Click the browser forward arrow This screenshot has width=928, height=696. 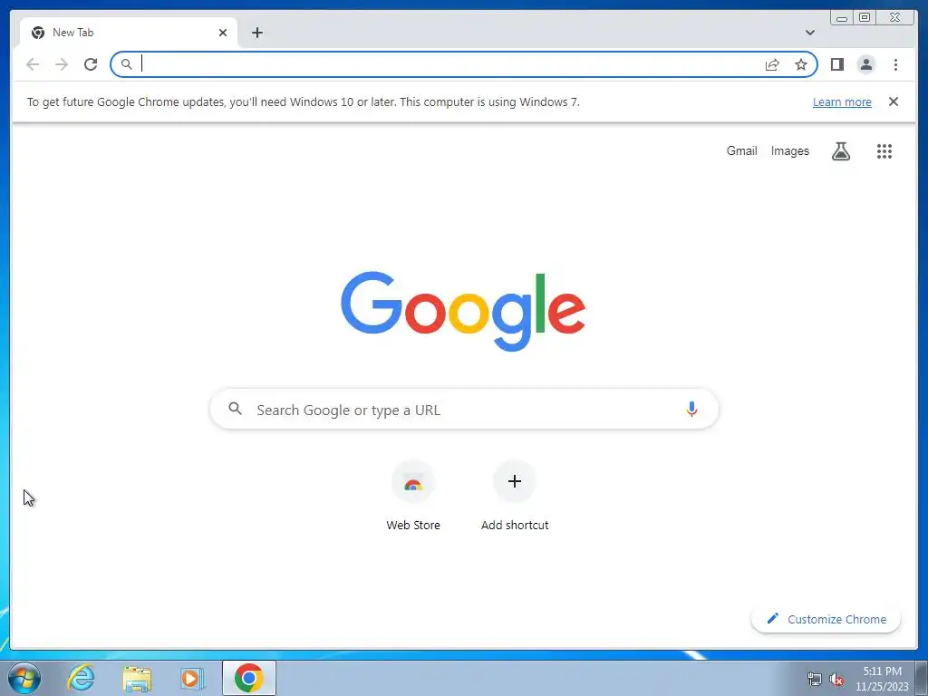point(62,64)
